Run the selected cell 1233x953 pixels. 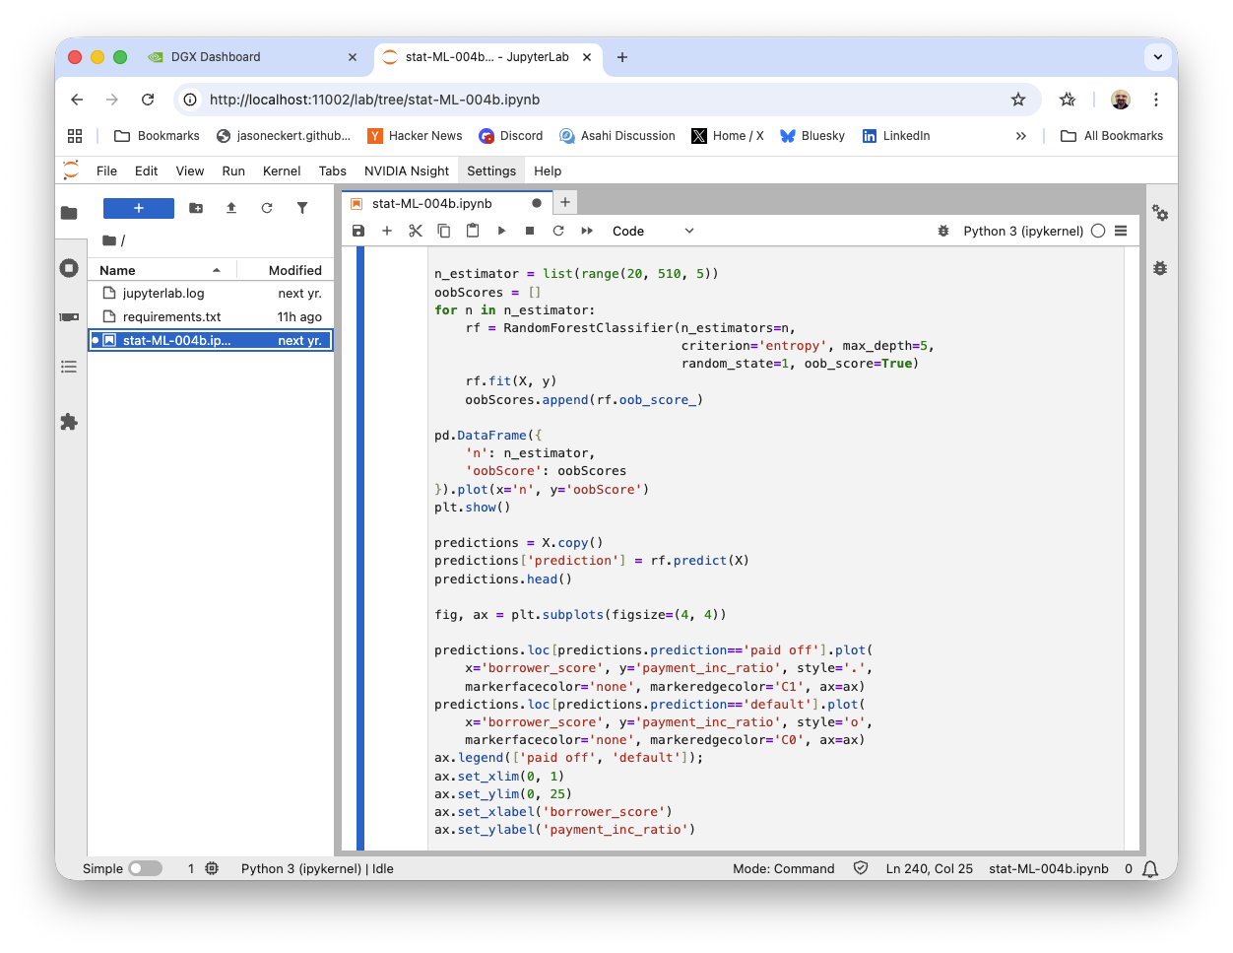click(x=501, y=231)
